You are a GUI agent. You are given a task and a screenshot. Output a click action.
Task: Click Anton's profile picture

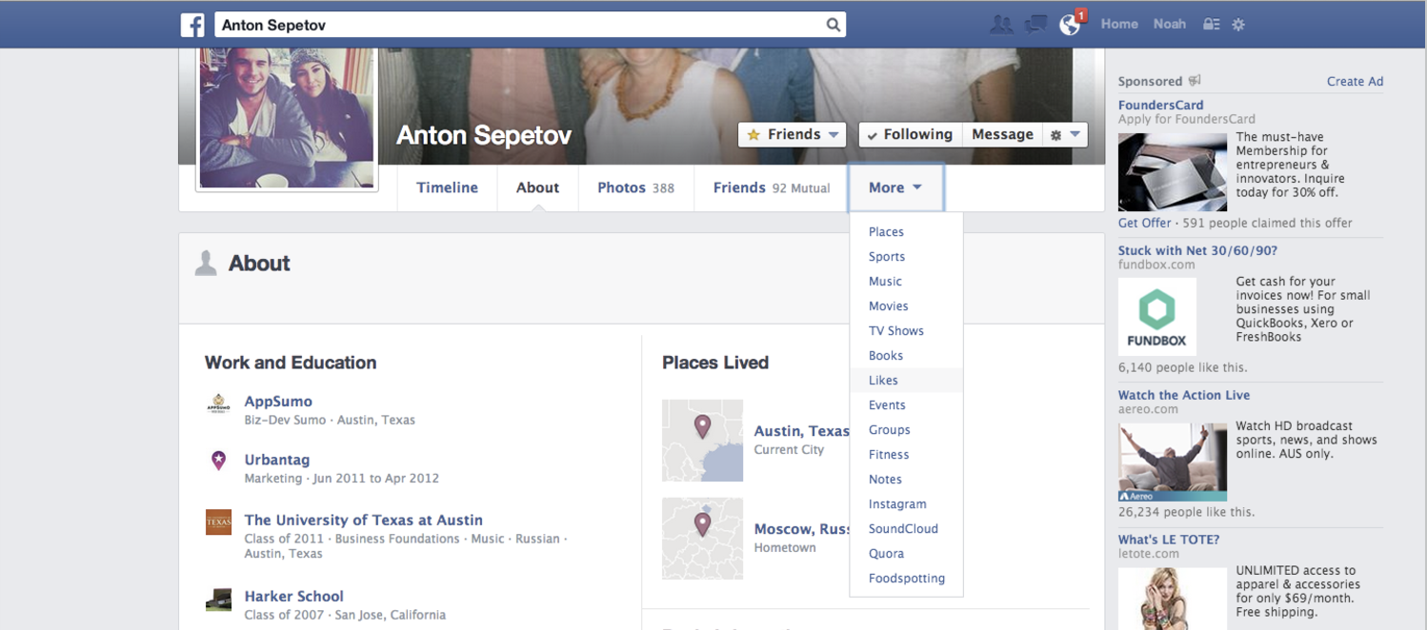(x=287, y=117)
